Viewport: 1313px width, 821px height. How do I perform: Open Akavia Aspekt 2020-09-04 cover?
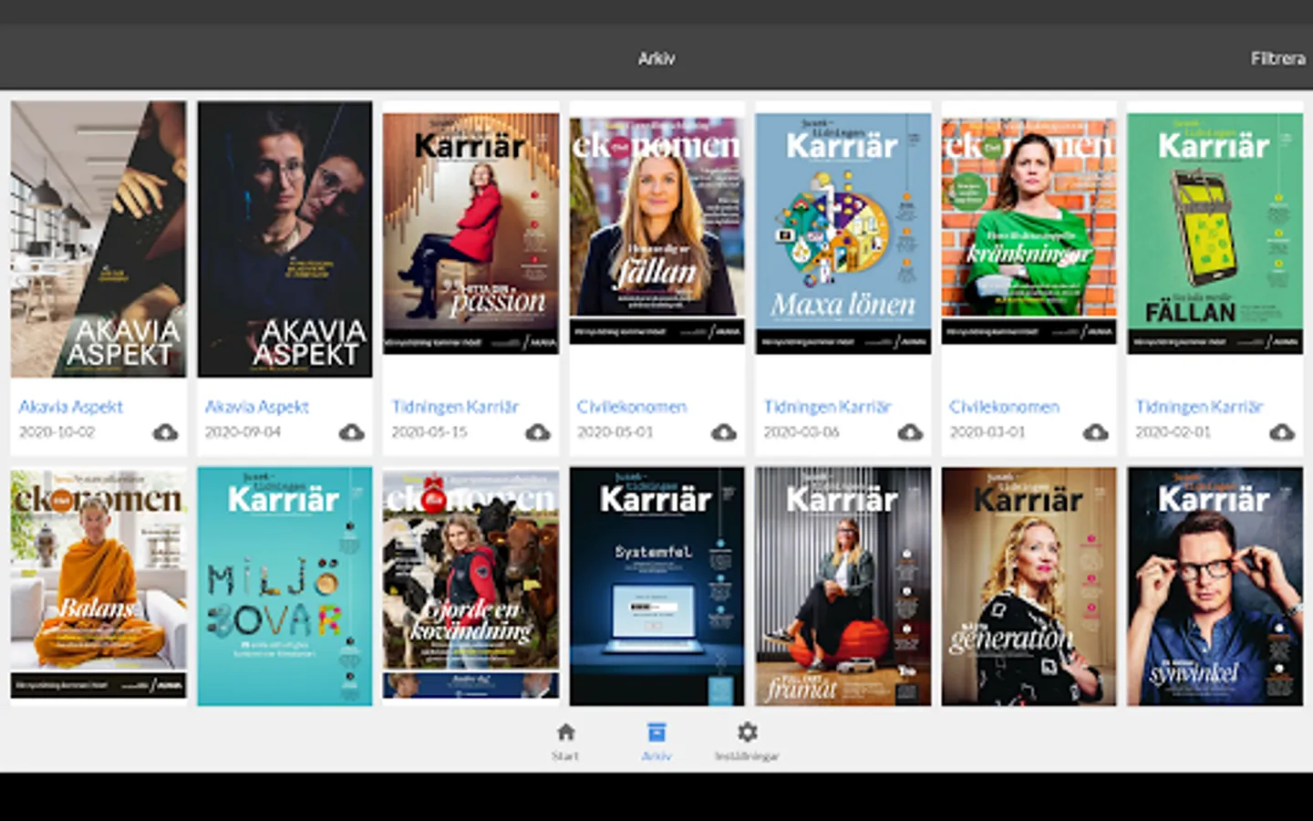tap(284, 239)
